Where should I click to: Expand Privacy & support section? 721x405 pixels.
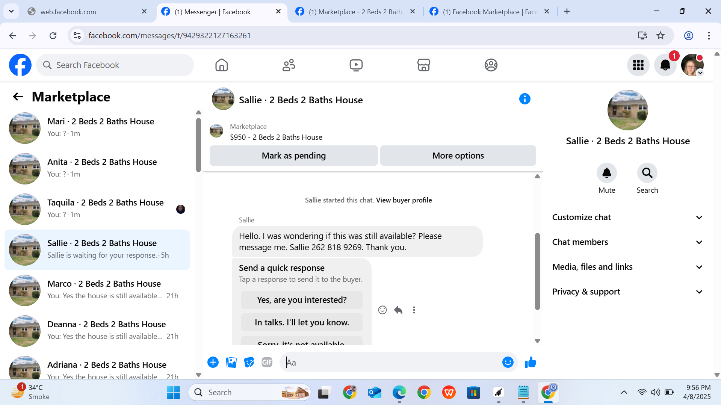[x=627, y=292]
